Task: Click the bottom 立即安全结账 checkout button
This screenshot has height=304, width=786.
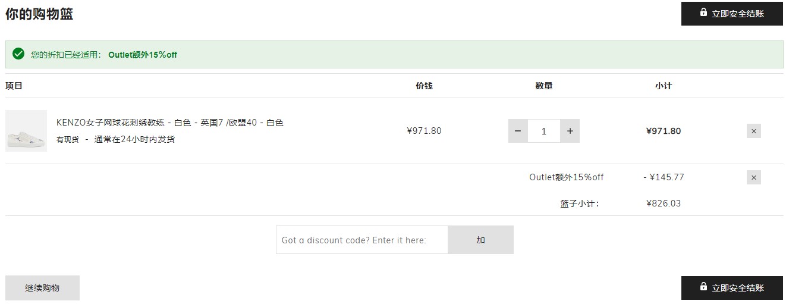Action: pos(732,288)
